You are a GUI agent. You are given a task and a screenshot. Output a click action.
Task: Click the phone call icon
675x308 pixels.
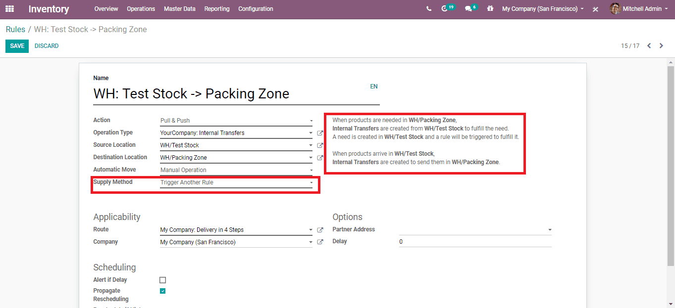click(429, 9)
